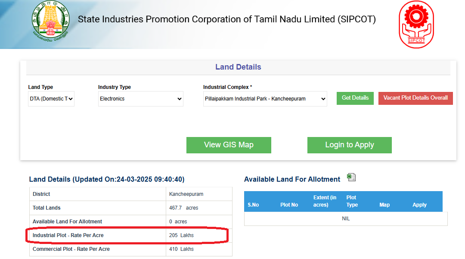
Task: Export available land list to Excel
Action: pos(351,177)
